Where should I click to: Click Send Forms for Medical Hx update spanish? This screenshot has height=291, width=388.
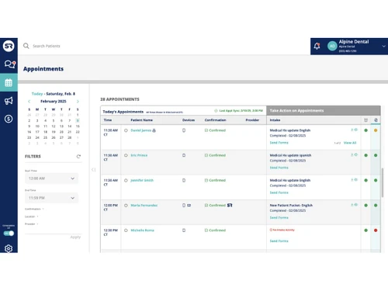click(x=279, y=168)
